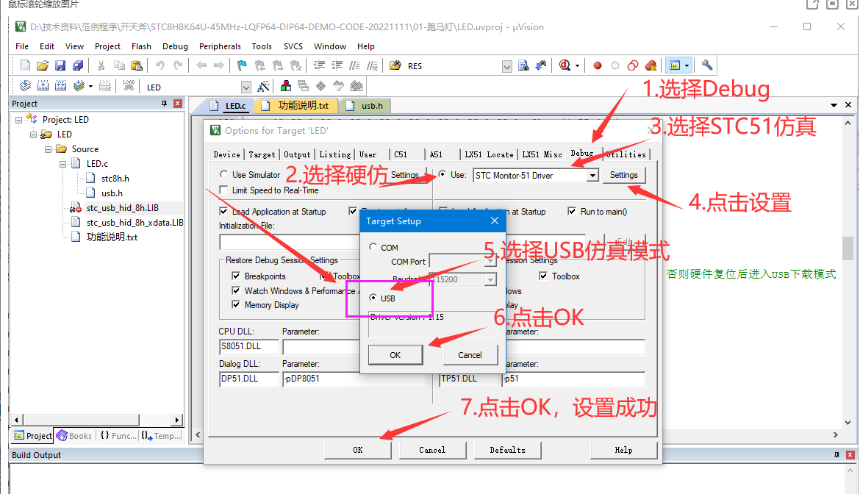Open Select Software Packs icon
Viewport: 860px width, 494px height.
338,86
